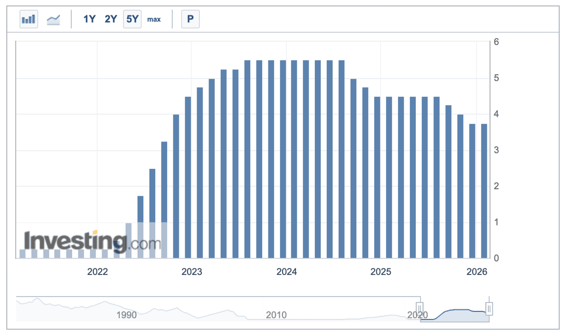This screenshot has width=566, height=336.
Task: Click near 1990 in the navigator timeline
Action: (126, 315)
